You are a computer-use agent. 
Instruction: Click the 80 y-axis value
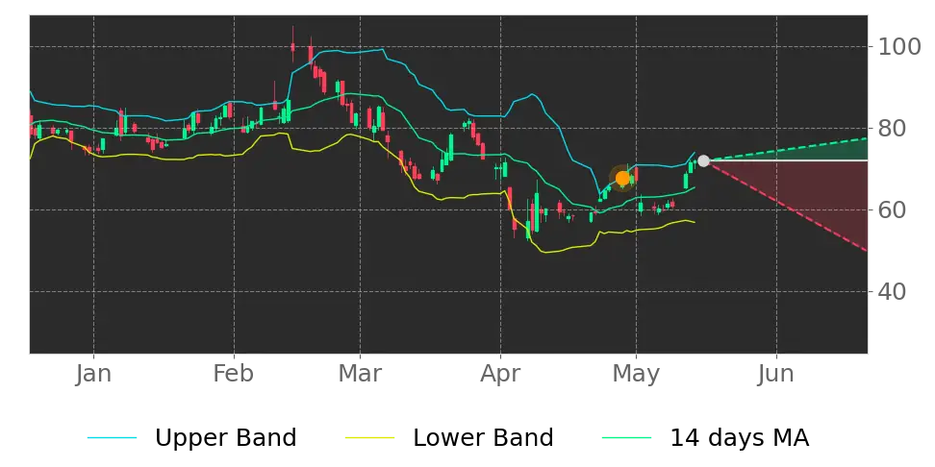coord(892,128)
